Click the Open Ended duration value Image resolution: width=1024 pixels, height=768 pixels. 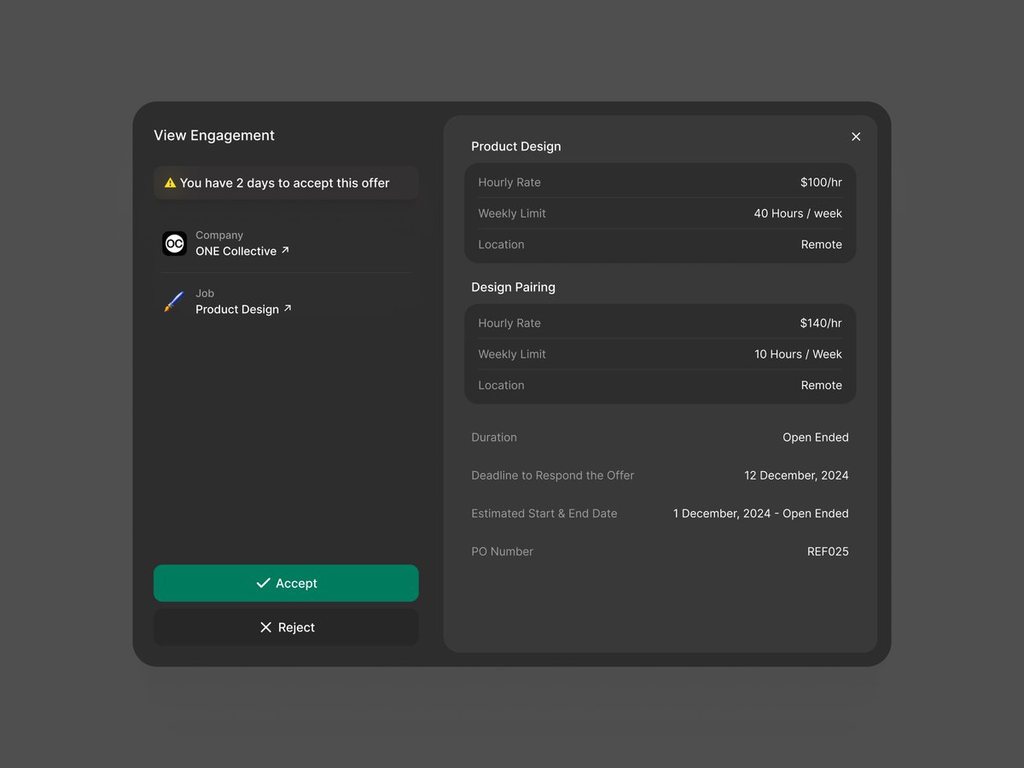tap(816, 438)
